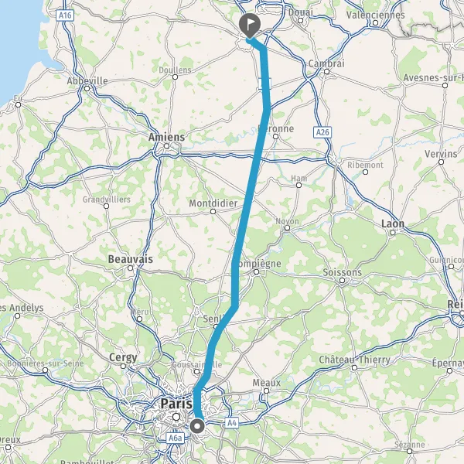
Task: Click the Paris city label
Action: [x=176, y=404]
